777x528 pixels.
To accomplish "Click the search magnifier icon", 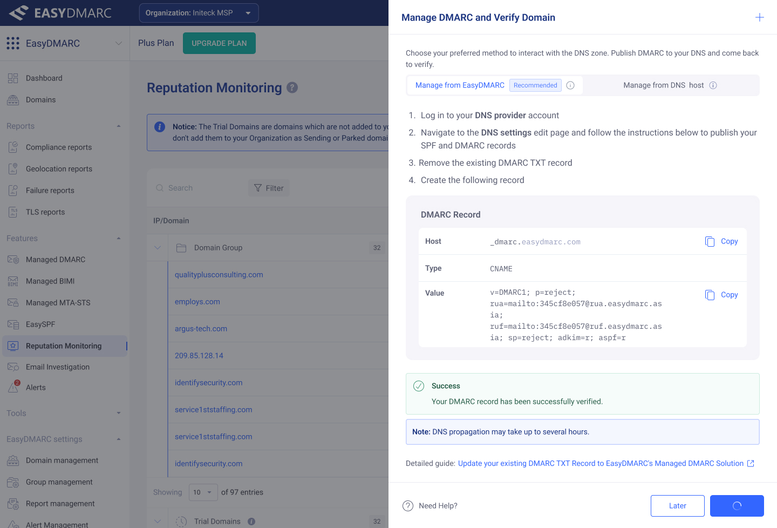I will click(x=160, y=188).
